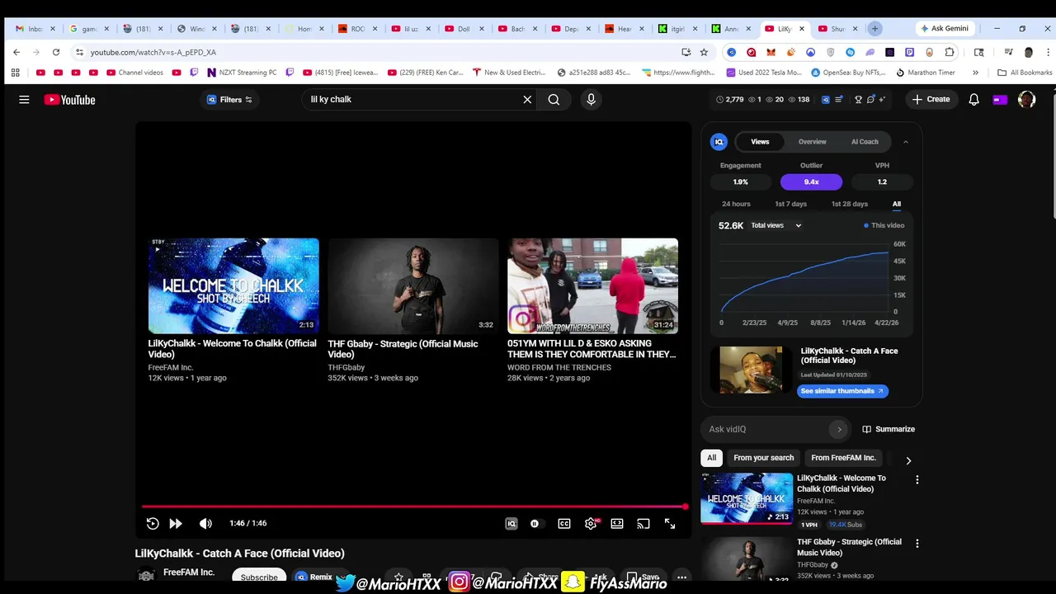Submit Ask vidIQ arrow button
The image size is (1056, 594).
click(839, 429)
